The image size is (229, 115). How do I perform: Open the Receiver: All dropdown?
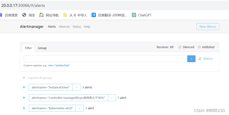(x=165, y=47)
